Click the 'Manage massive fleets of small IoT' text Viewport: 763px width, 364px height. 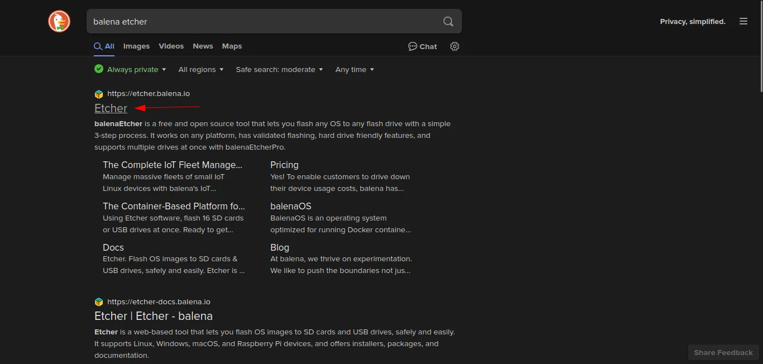pos(164,177)
